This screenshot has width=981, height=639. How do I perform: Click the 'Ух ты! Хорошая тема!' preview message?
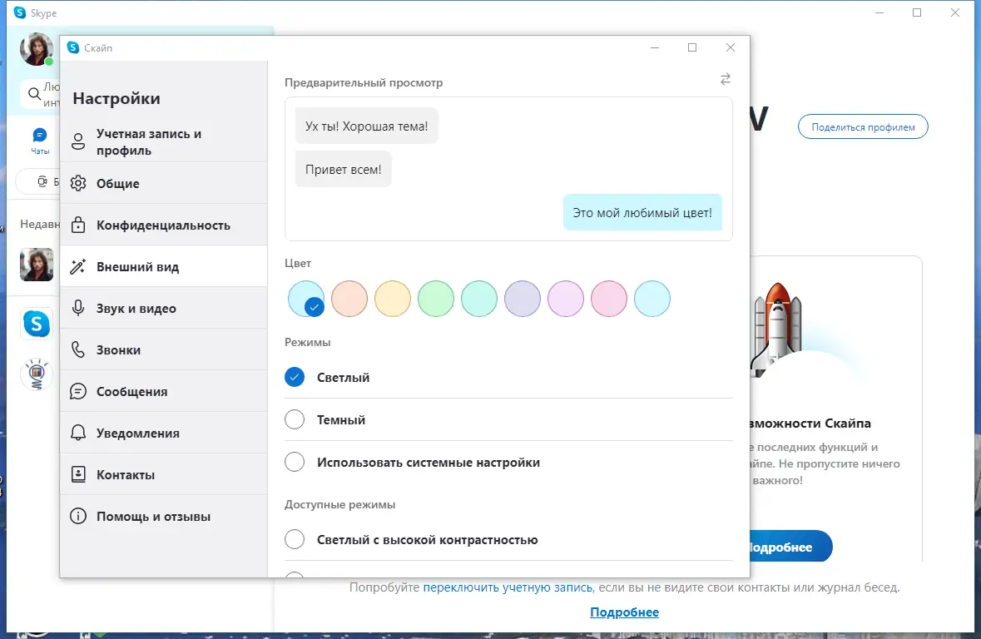click(367, 126)
